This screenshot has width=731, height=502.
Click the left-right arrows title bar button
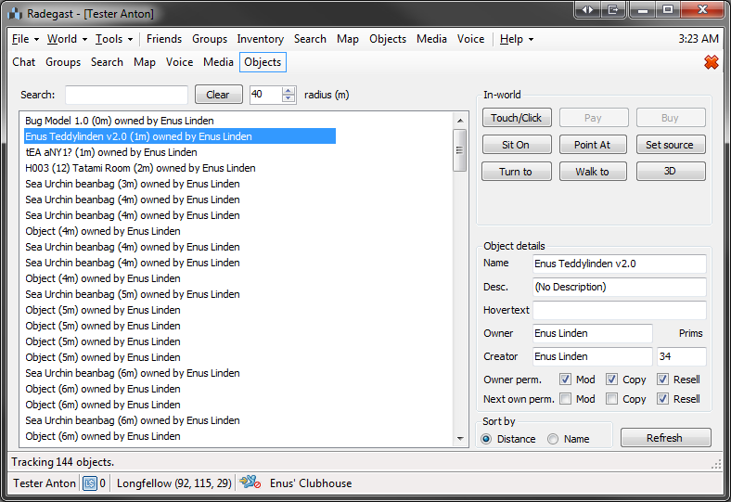point(588,9)
